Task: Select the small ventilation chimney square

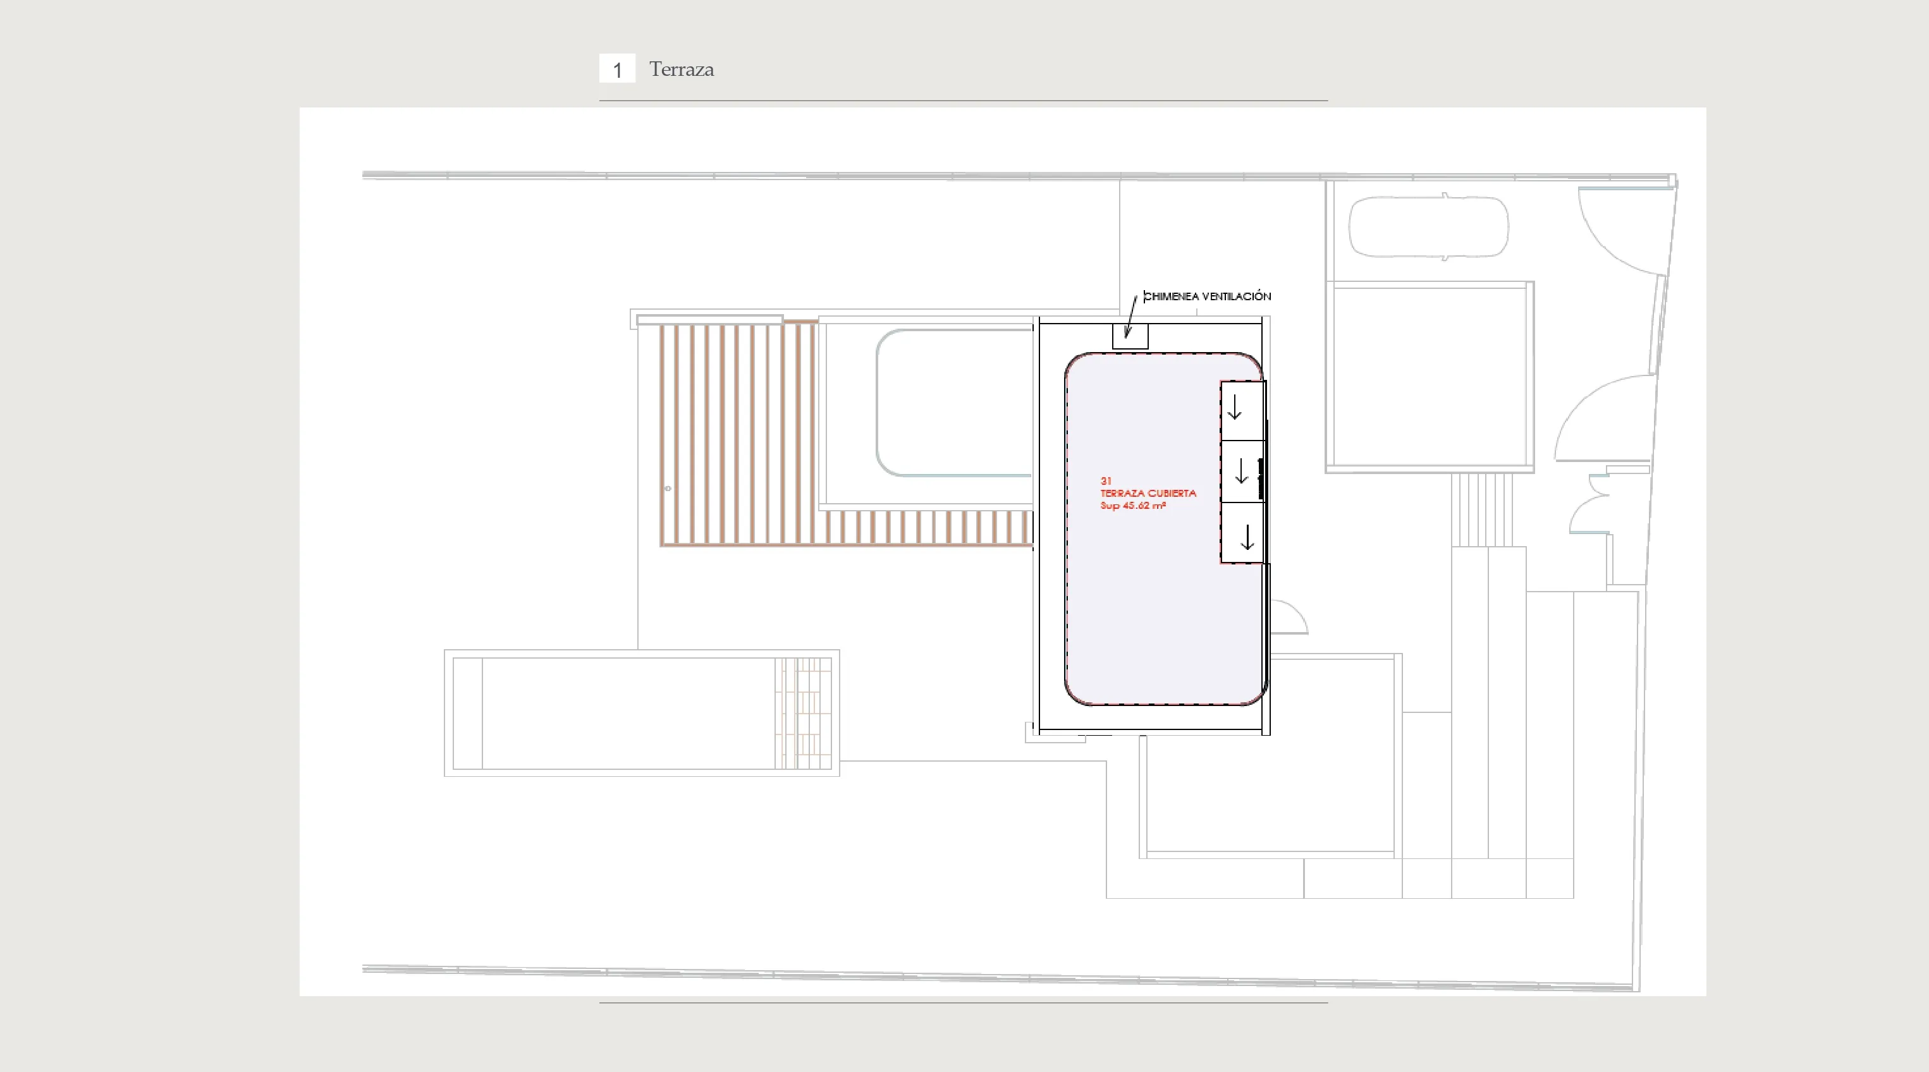Action: tap(1130, 336)
